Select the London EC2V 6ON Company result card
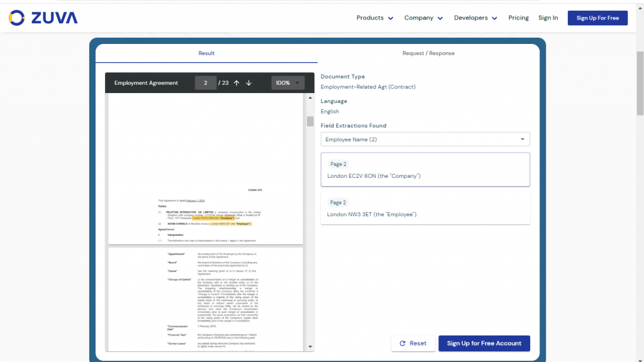This screenshot has width=644, height=362. [425, 170]
